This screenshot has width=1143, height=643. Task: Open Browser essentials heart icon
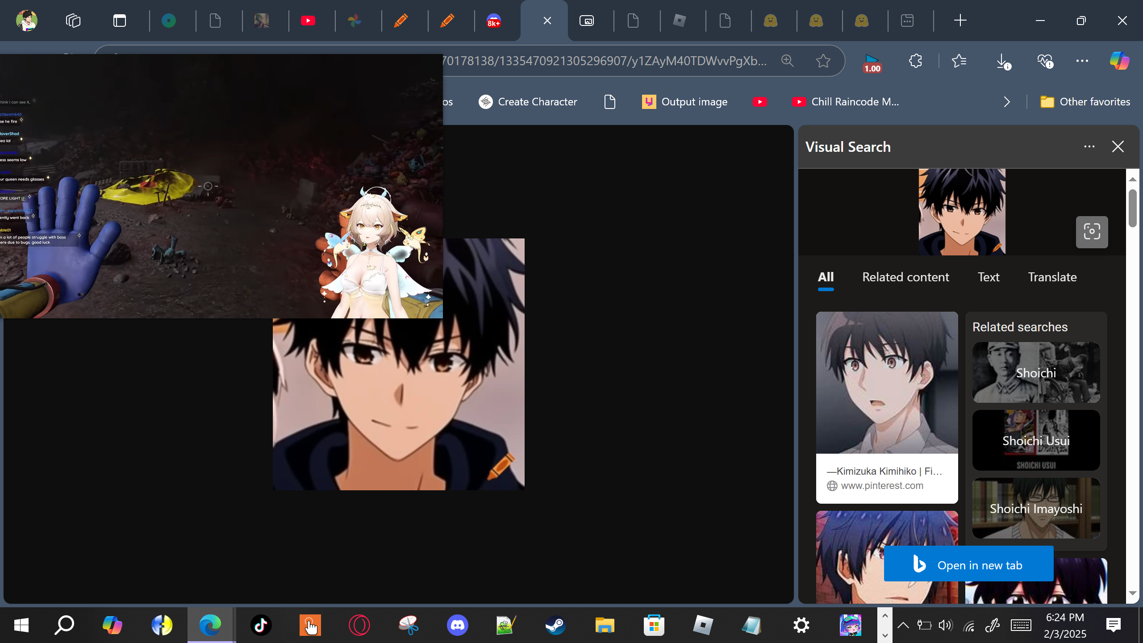(x=1046, y=61)
